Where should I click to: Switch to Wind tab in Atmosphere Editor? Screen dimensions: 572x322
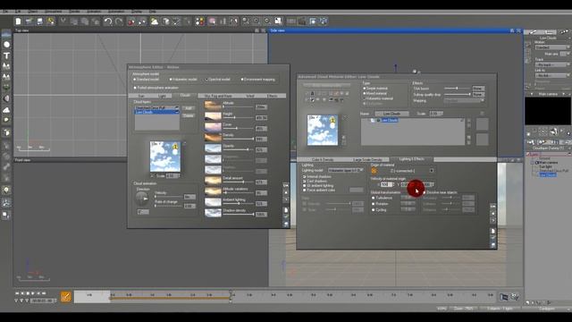coord(250,96)
